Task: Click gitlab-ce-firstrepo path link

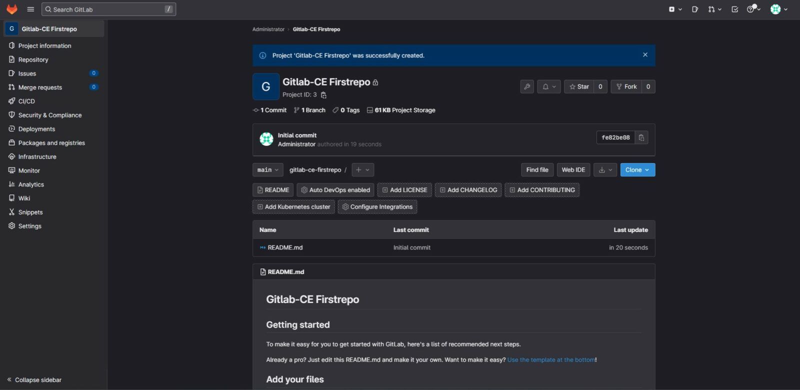Action: pyautogui.click(x=315, y=170)
